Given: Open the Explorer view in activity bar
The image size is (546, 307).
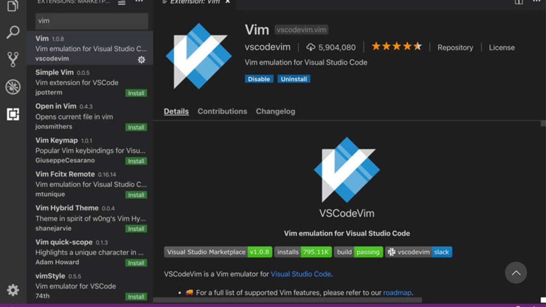Looking at the screenshot, I should coord(13,5).
